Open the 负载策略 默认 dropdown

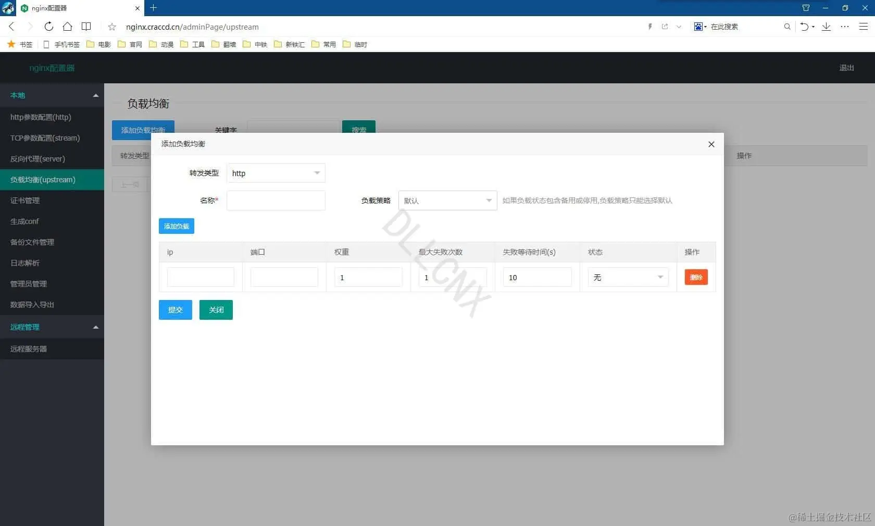pos(447,200)
